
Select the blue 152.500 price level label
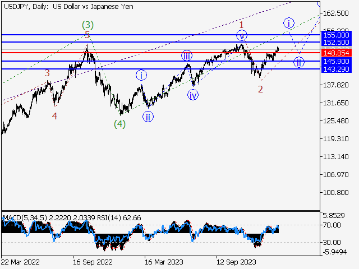click(337, 43)
